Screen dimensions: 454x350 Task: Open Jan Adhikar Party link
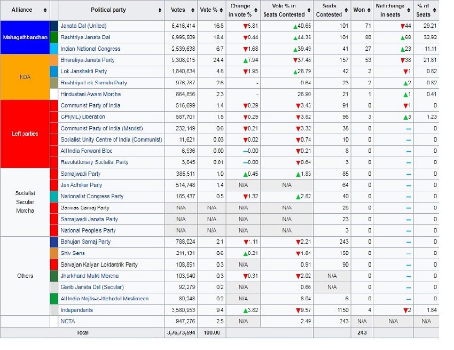[x=81, y=185]
